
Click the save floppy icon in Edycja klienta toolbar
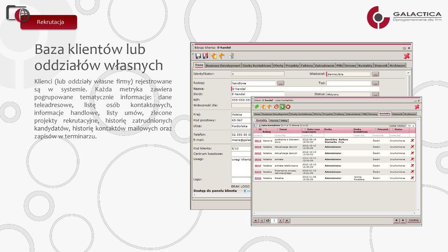[198, 56]
